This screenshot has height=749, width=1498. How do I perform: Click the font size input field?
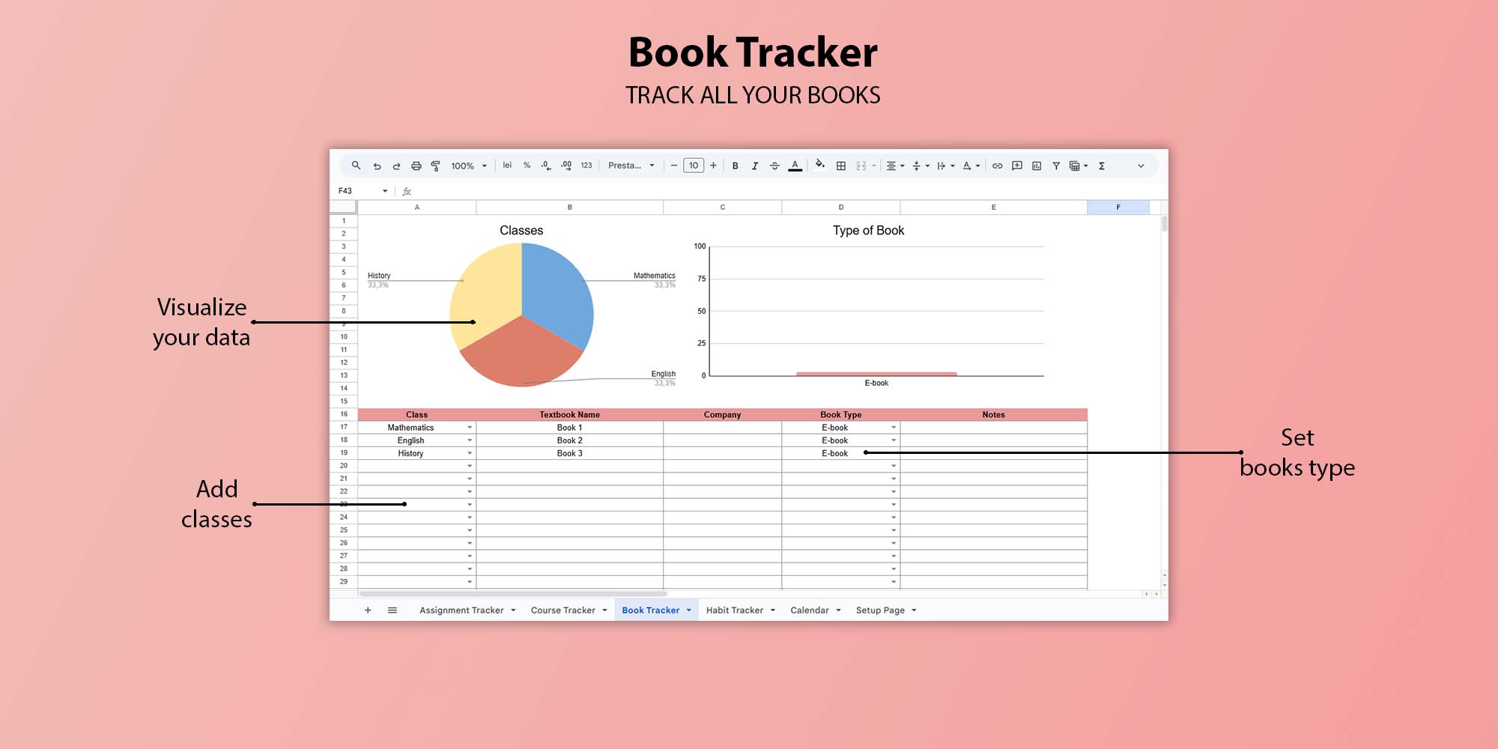694,166
